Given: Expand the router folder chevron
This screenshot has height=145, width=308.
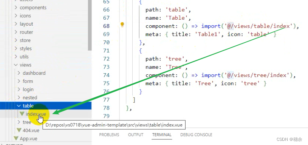Looking at the screenshot, I should coord(16,32).
